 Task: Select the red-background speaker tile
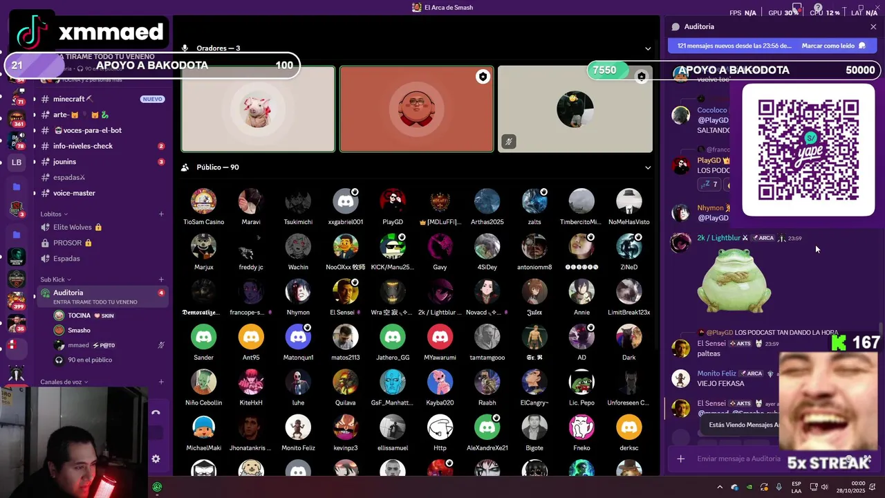[416, 109]
